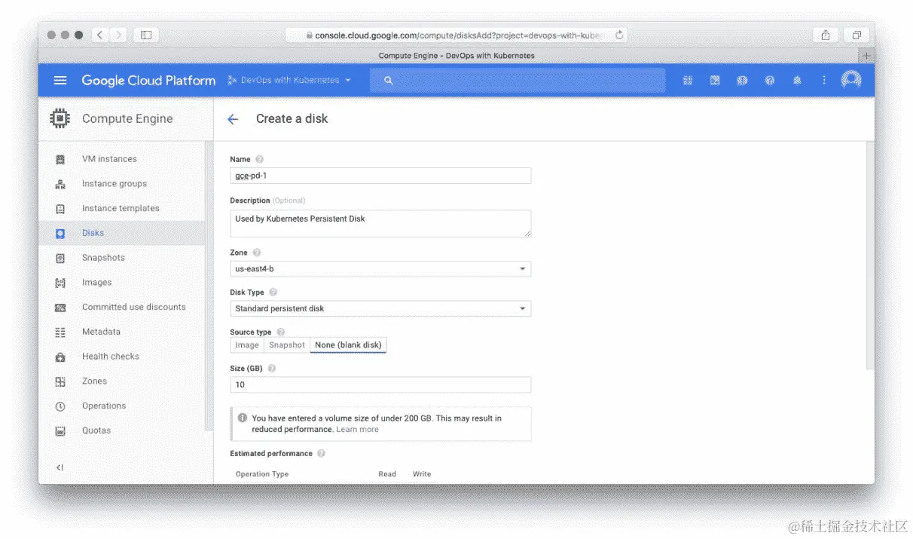The width and height of the screenshot is (913, 539).
Task: Click the Compute Engine chip icon
Action: pos(60,118)
